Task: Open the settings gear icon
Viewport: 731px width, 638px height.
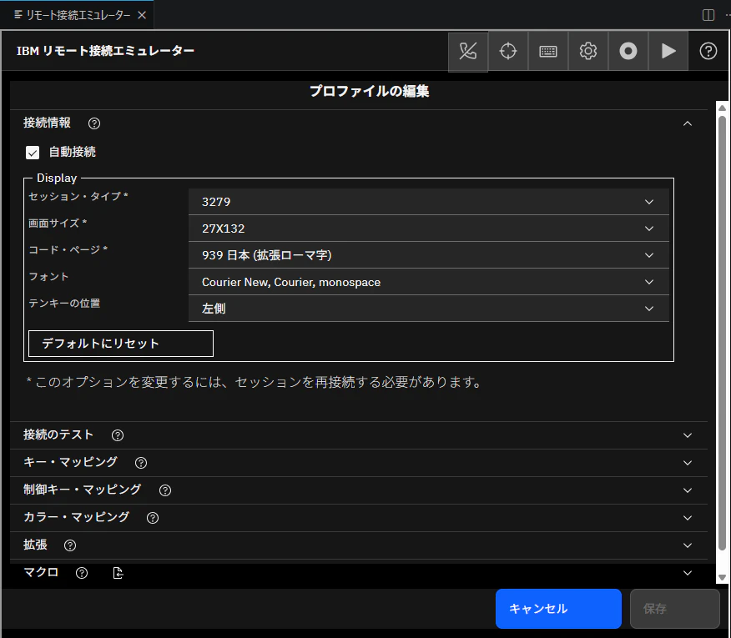Action: click(x=587, y=51)
